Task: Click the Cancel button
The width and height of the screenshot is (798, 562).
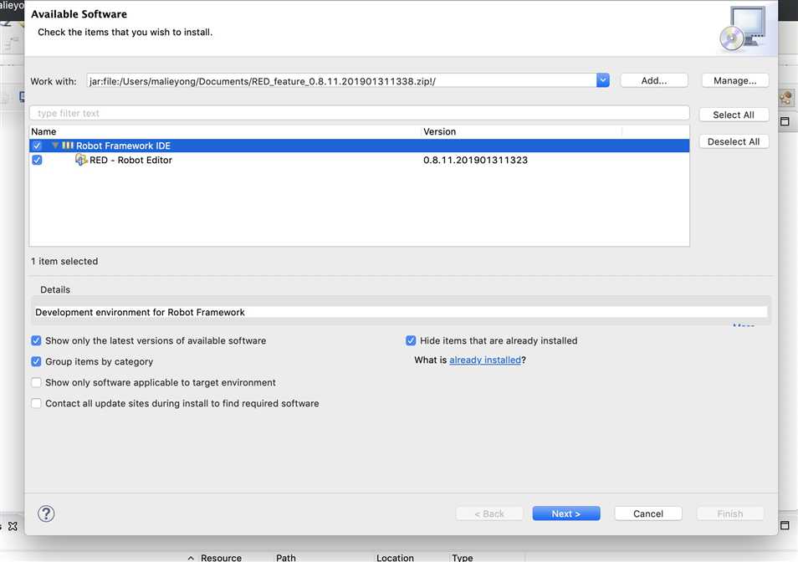Action: (x=648, y=513)
